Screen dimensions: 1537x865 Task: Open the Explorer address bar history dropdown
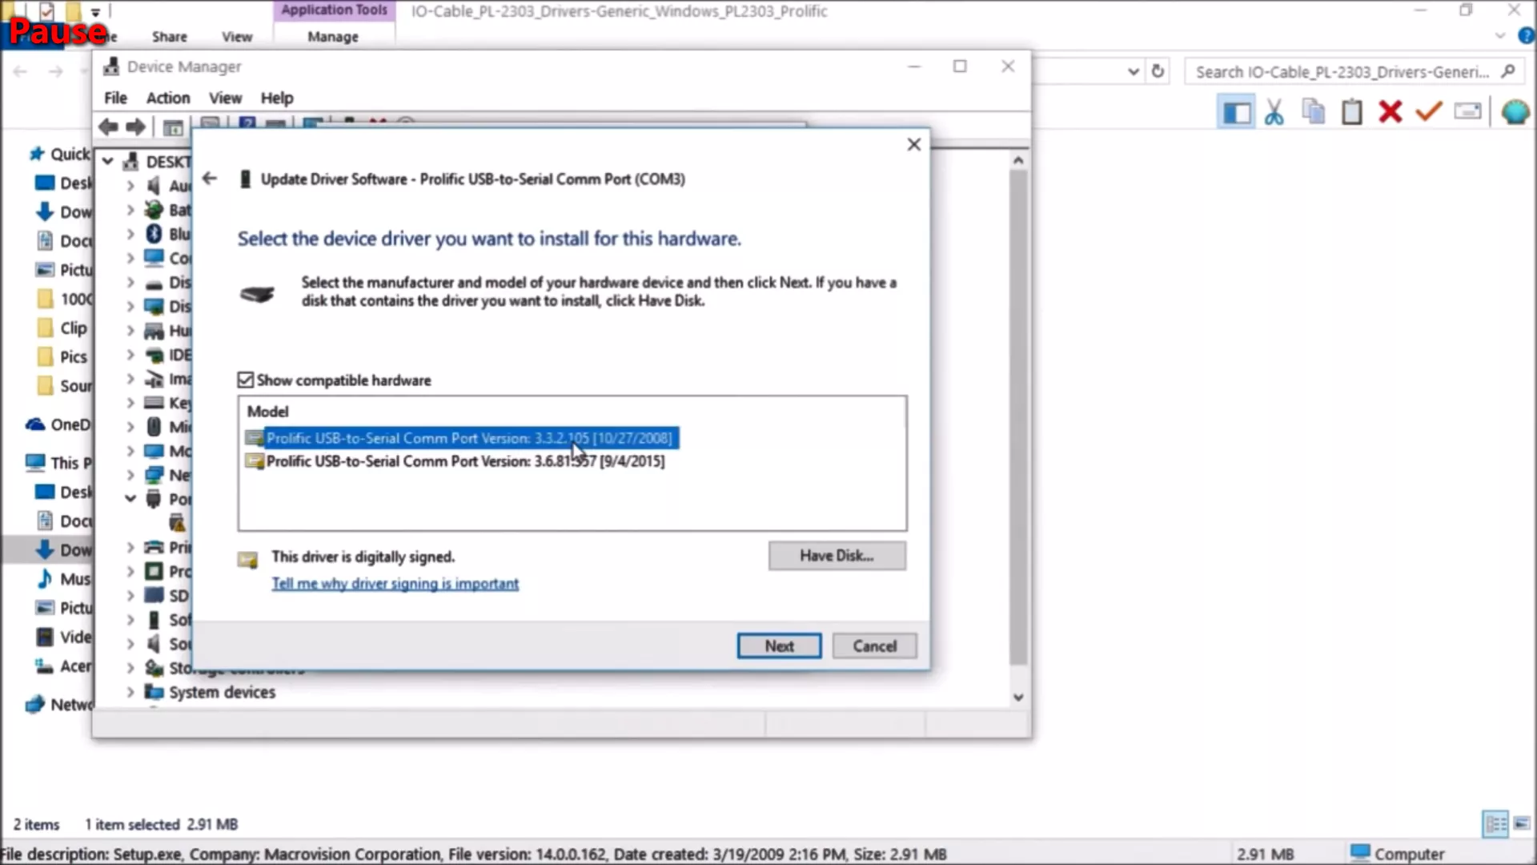(1133, 71)
